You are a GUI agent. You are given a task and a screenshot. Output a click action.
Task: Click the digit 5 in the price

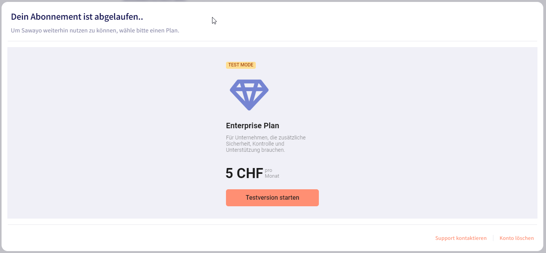point(229,173)
